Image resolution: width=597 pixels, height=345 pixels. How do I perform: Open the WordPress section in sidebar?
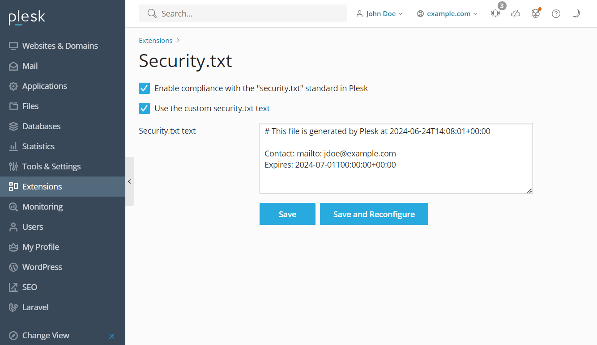42,267
